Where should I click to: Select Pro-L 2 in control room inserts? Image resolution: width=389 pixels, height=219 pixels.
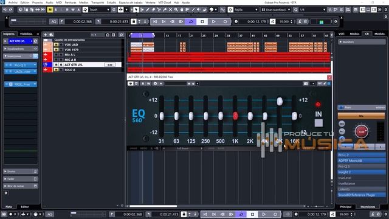coord(362,155)
